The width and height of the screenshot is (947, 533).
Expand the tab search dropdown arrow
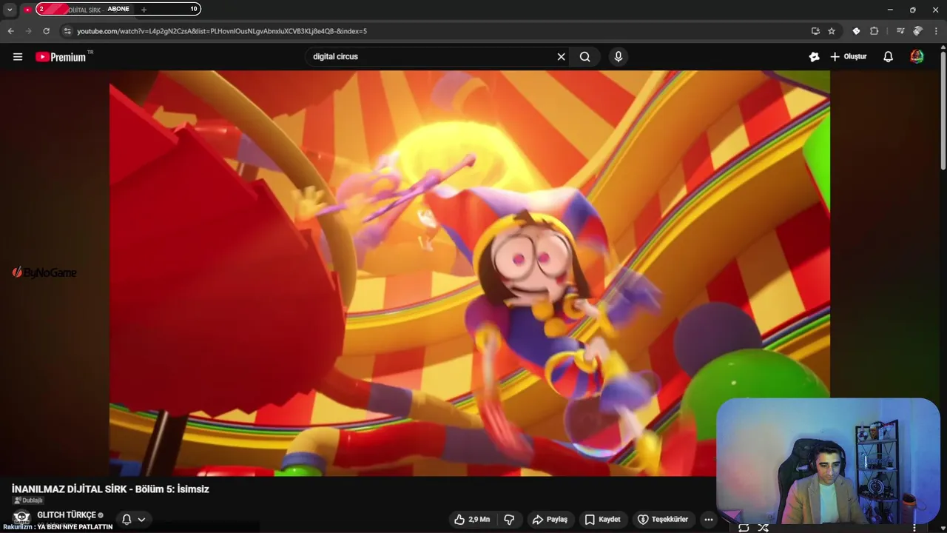(x=10, y=10)
